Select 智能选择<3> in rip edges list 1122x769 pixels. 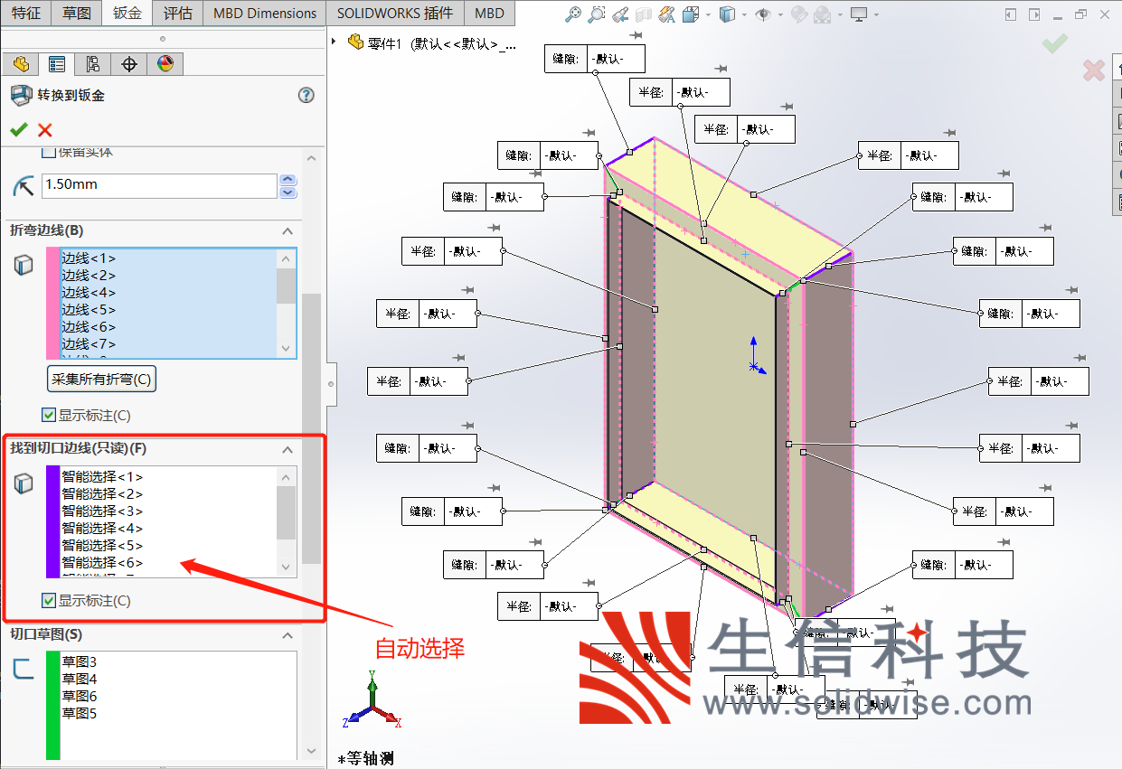[102, 511]
